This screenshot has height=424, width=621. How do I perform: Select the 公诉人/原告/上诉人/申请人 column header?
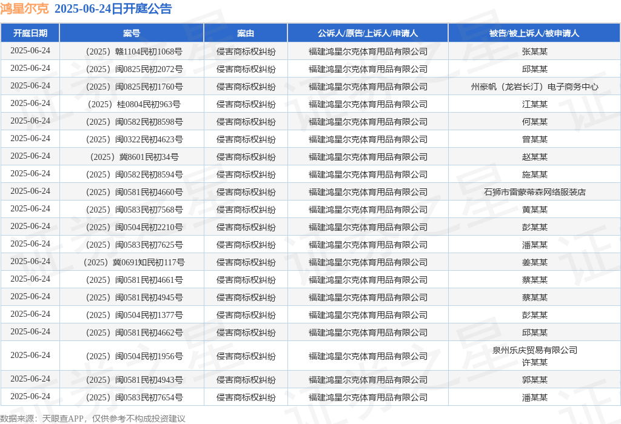coord(368,33)
